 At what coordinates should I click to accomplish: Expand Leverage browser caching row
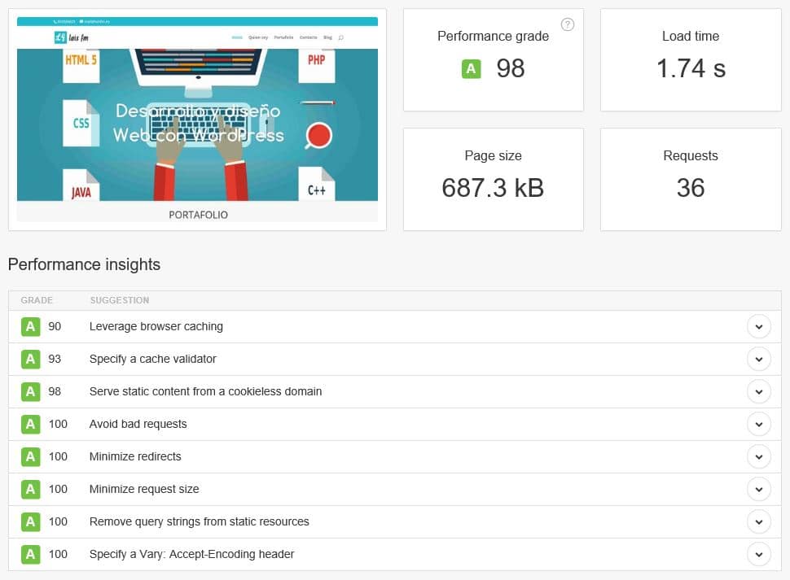click(759, 327)
